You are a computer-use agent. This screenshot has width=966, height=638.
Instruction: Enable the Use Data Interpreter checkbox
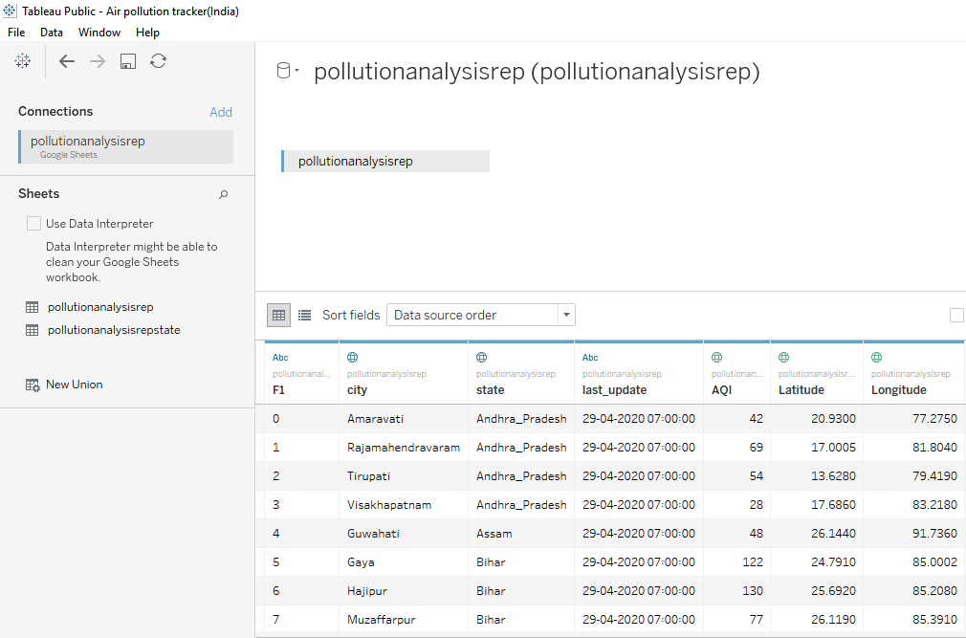click(34, 223)
